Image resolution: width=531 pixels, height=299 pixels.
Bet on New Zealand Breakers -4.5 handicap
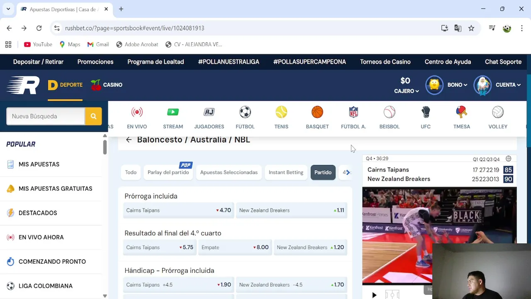click(x=292, y=284)
